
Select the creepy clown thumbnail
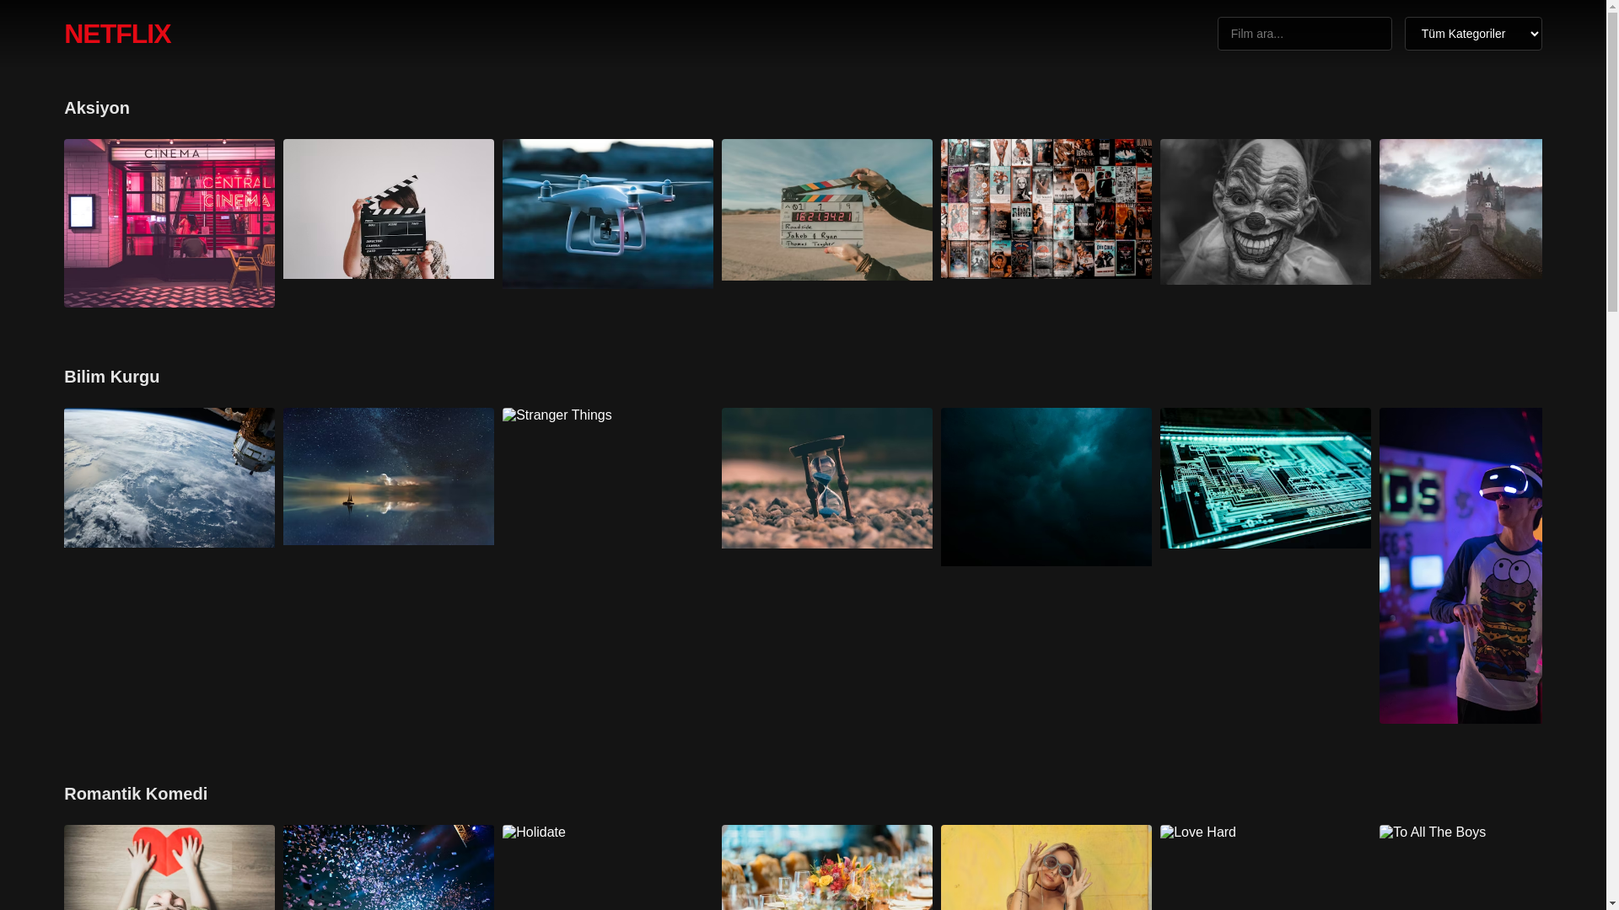pos(1266,211)
